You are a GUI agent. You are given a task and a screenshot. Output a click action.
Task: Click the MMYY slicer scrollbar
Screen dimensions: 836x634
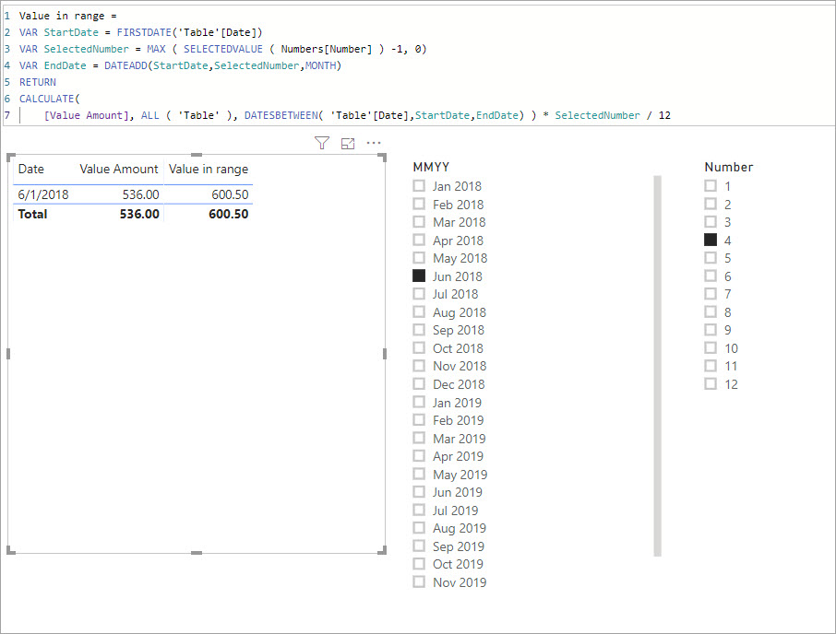(x=657, y=366)
